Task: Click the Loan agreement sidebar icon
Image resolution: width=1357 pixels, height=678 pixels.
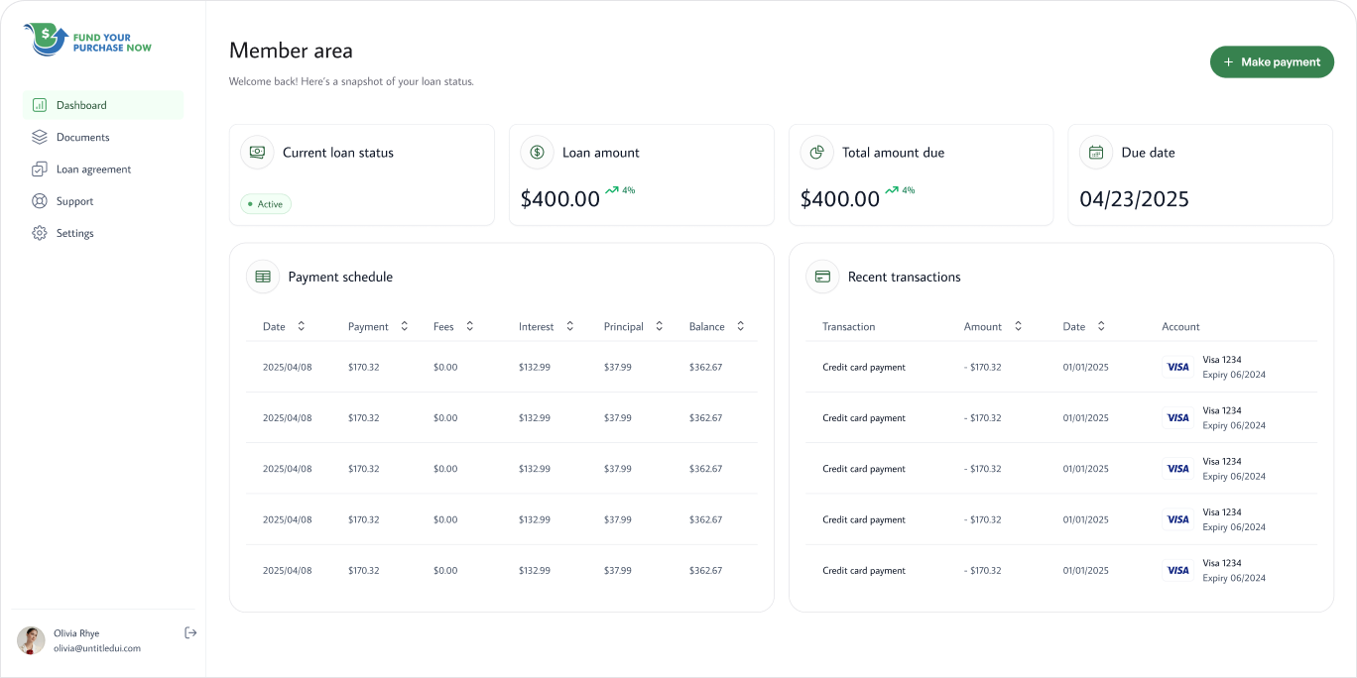Action: click(40, 169)
